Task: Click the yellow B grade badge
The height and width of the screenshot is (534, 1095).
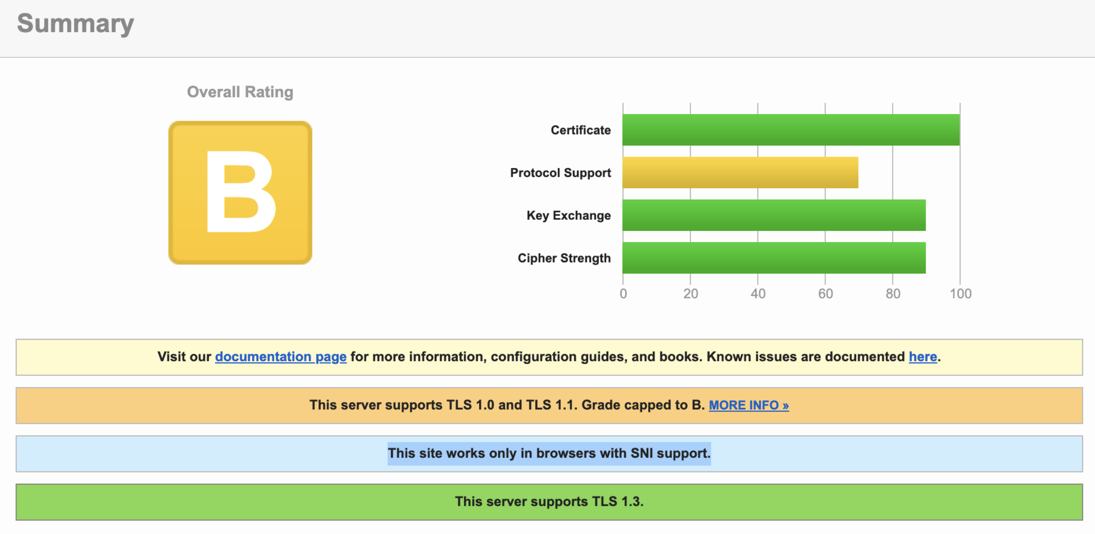Action: [240, 192]
